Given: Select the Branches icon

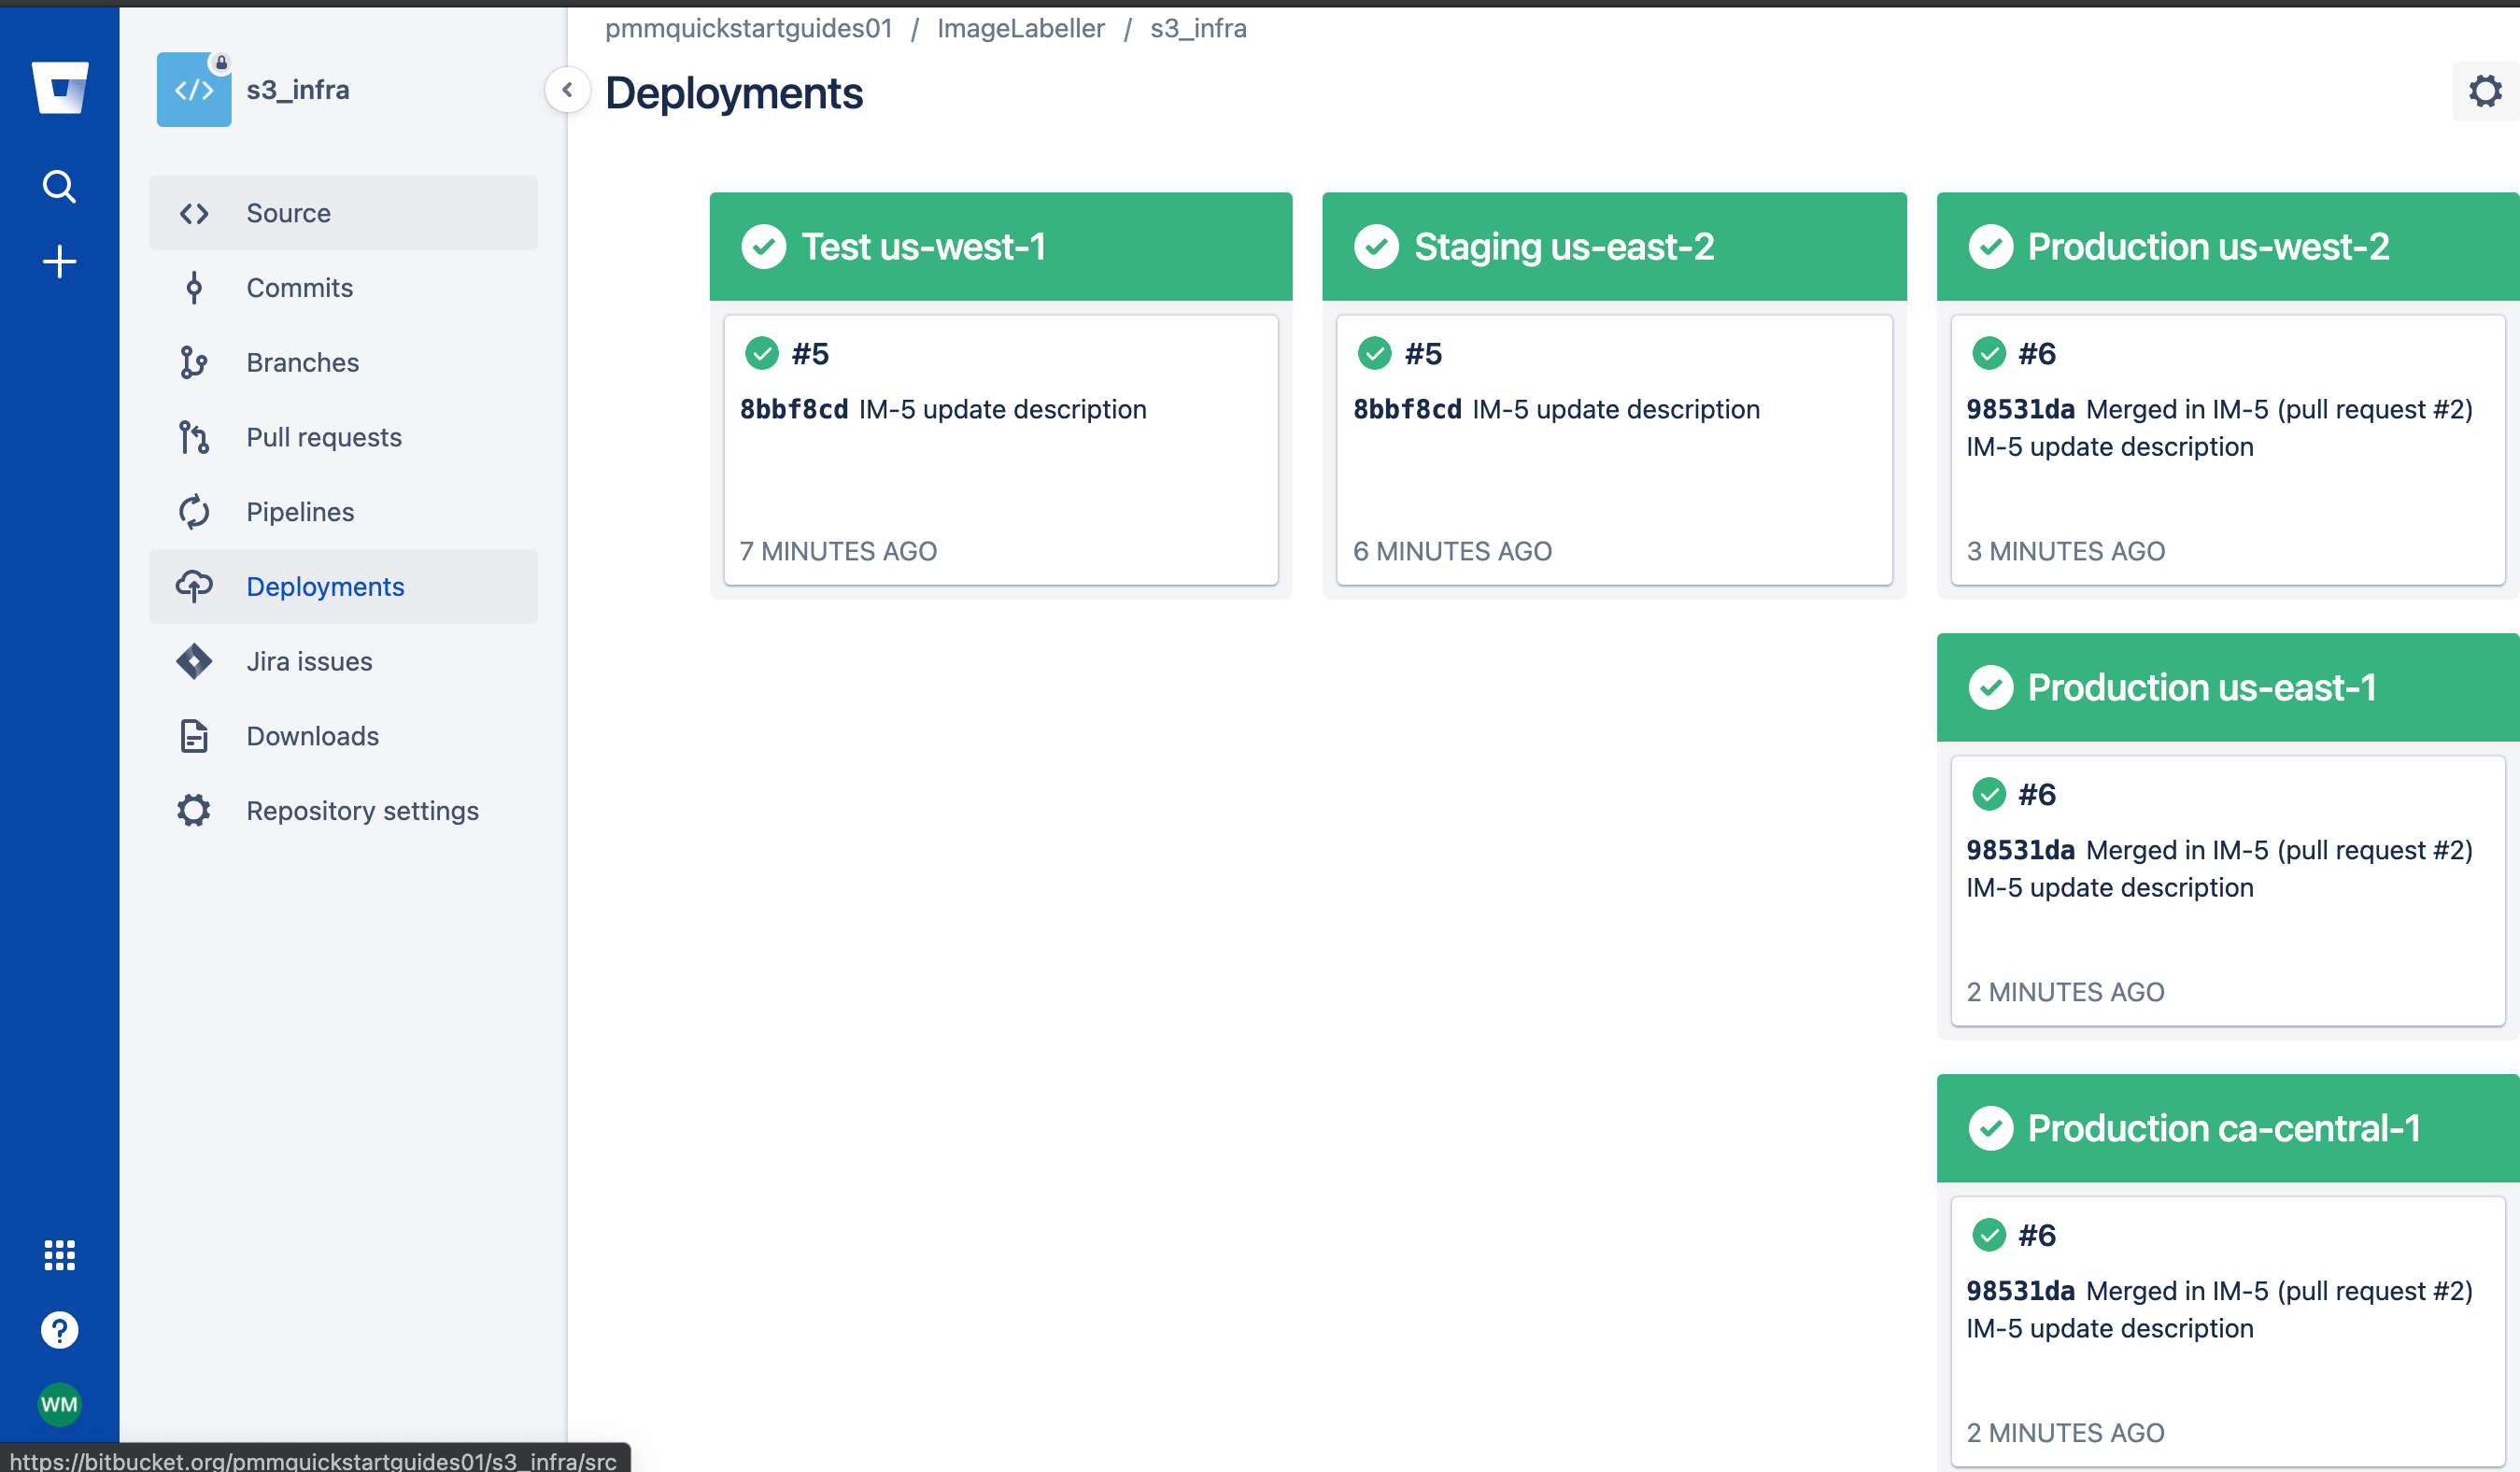Looking at the screenshot, I should (x=194, y=362).
